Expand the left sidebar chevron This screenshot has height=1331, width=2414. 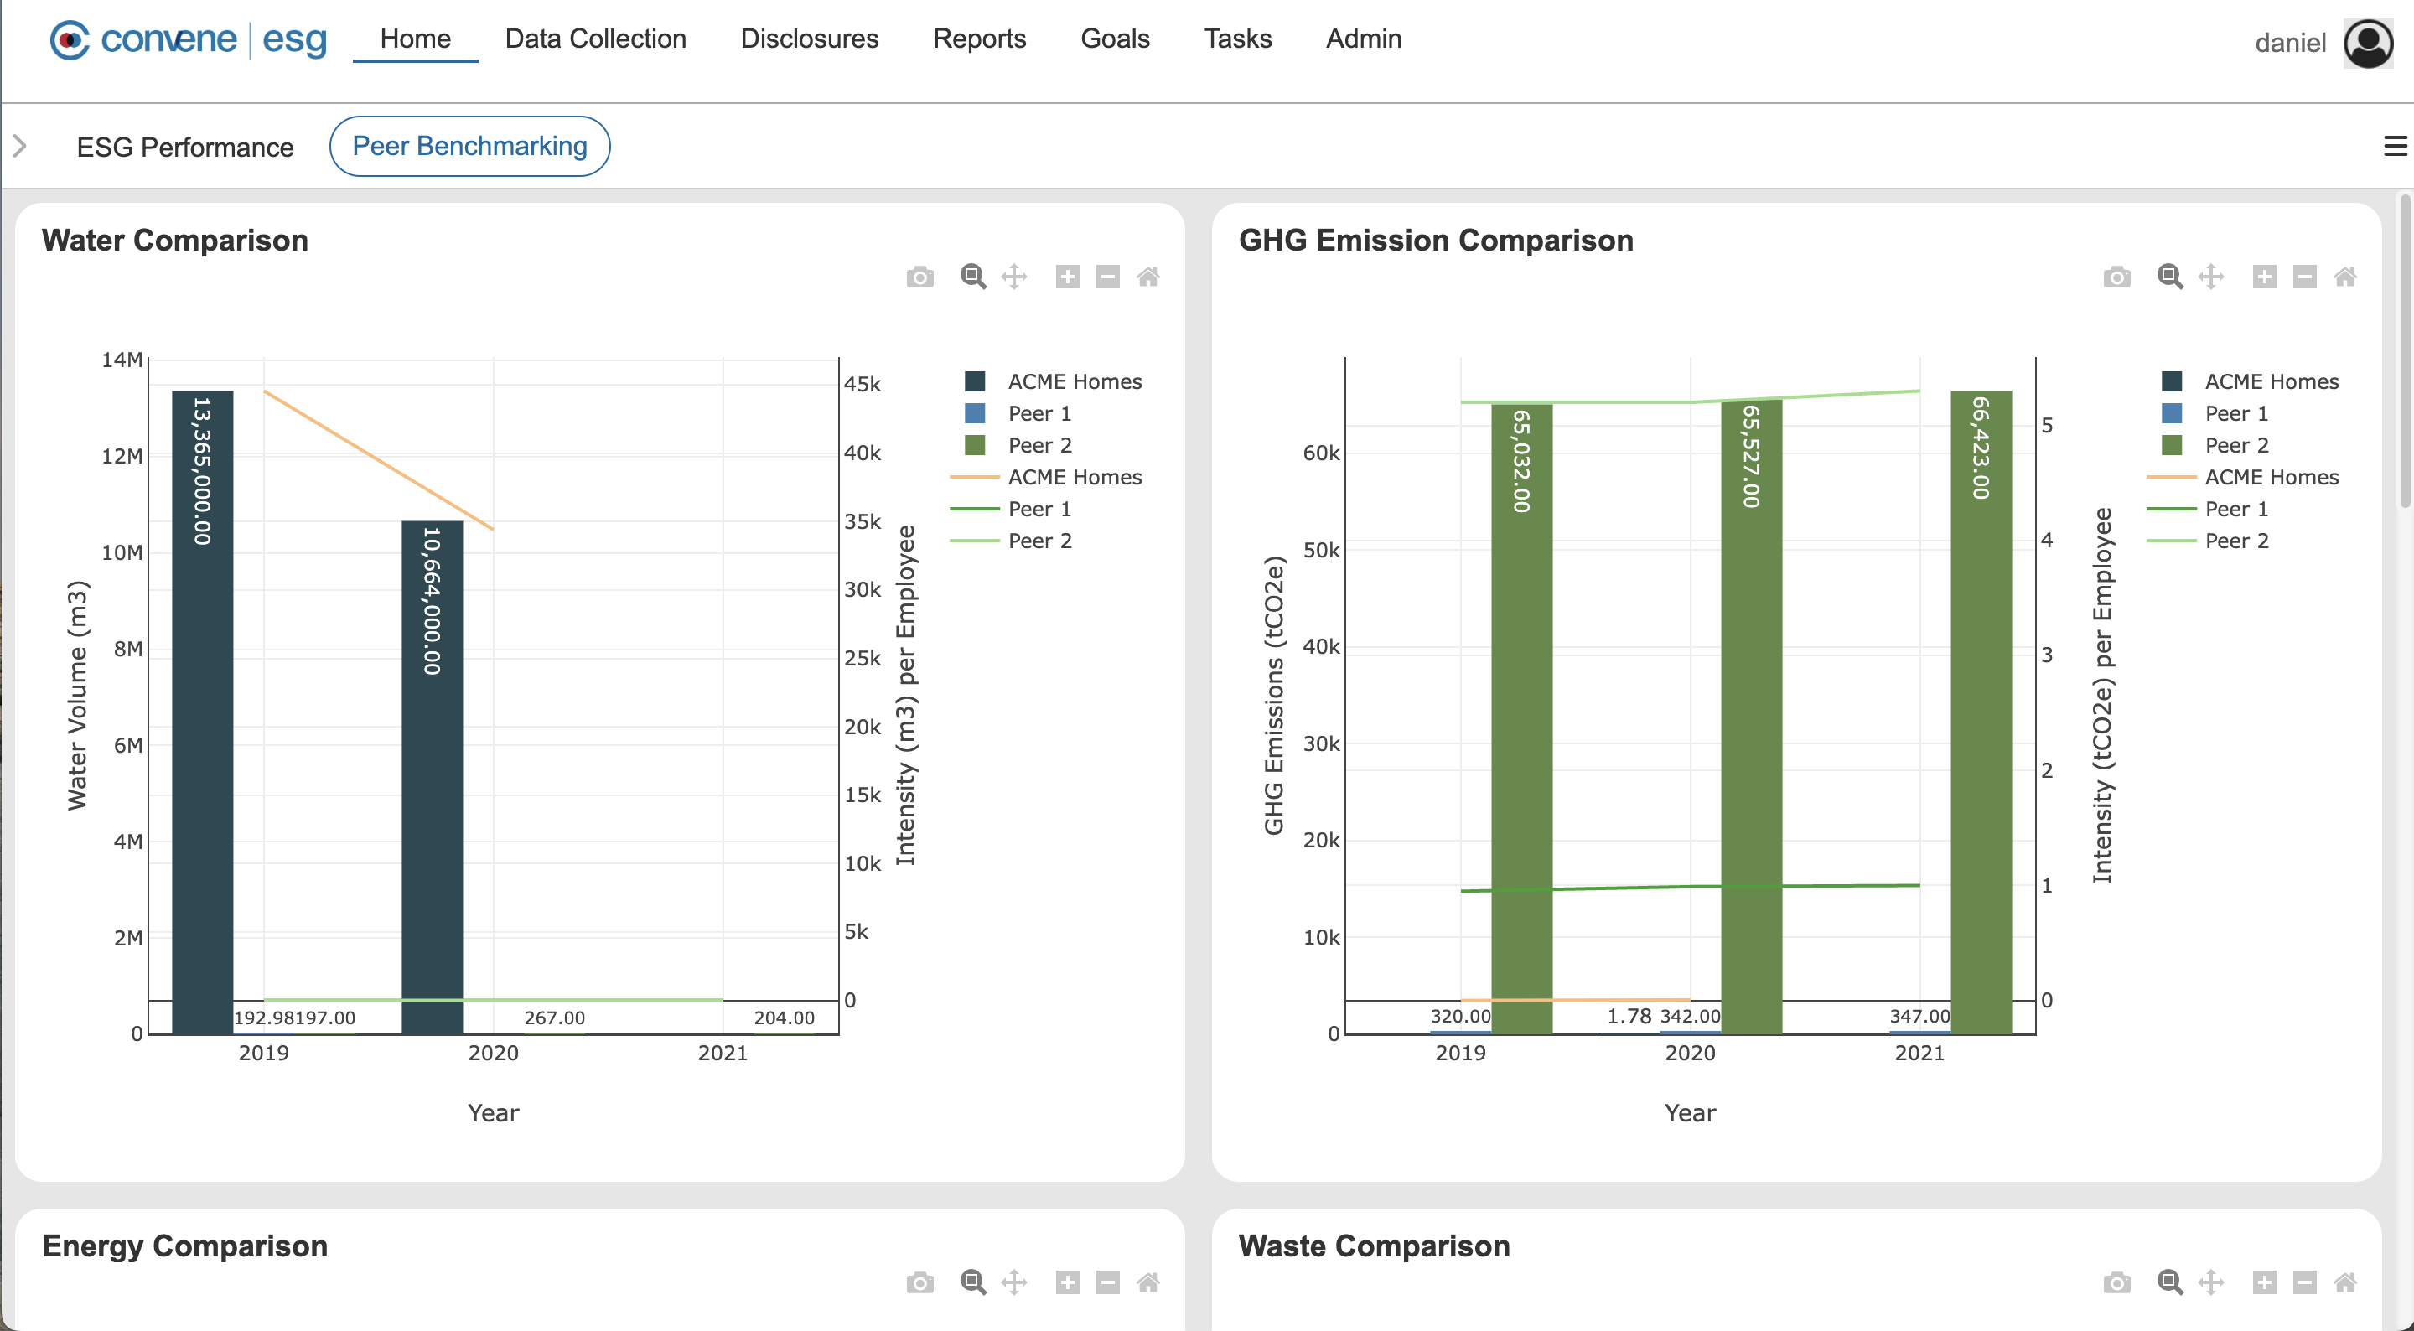tap(19, 146)
